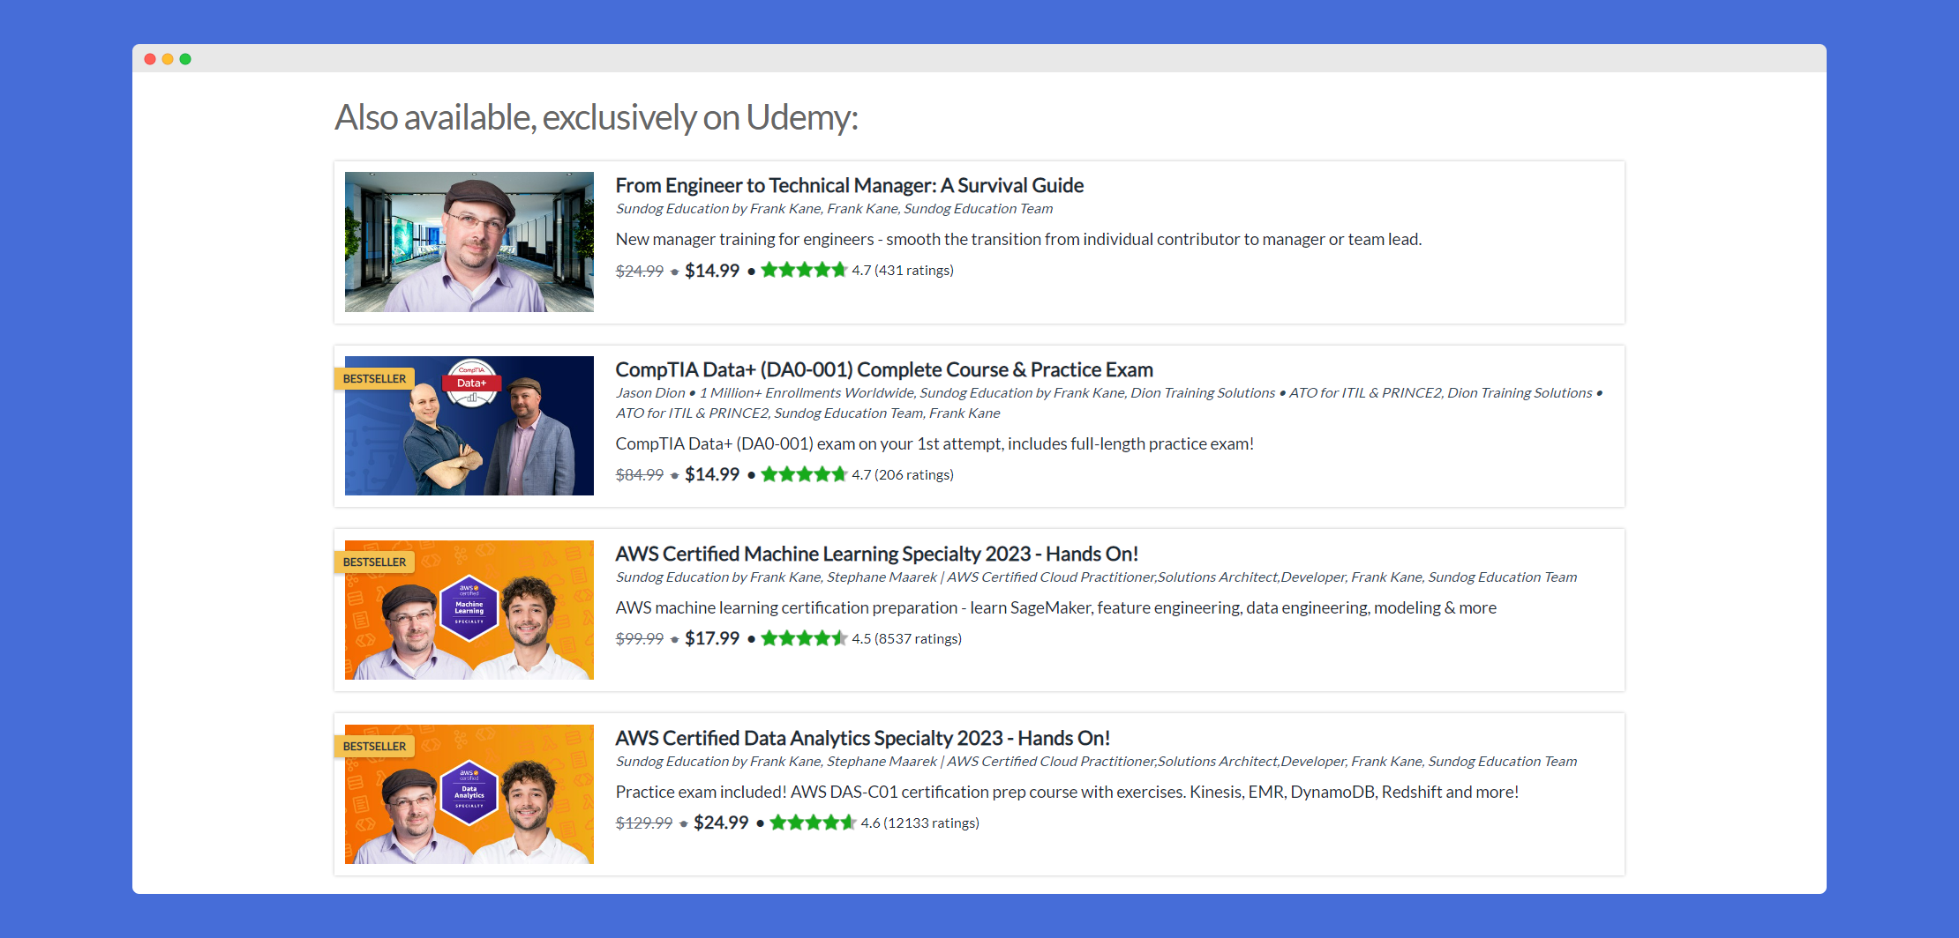Open the From Engineer to Technical Manager course thumbnail

(x=469, y=242)
